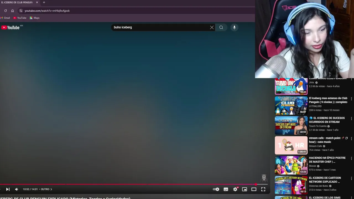354x199 pixels.
Task: Open the Gmail bookmark
Action: [x=5, y=18]
